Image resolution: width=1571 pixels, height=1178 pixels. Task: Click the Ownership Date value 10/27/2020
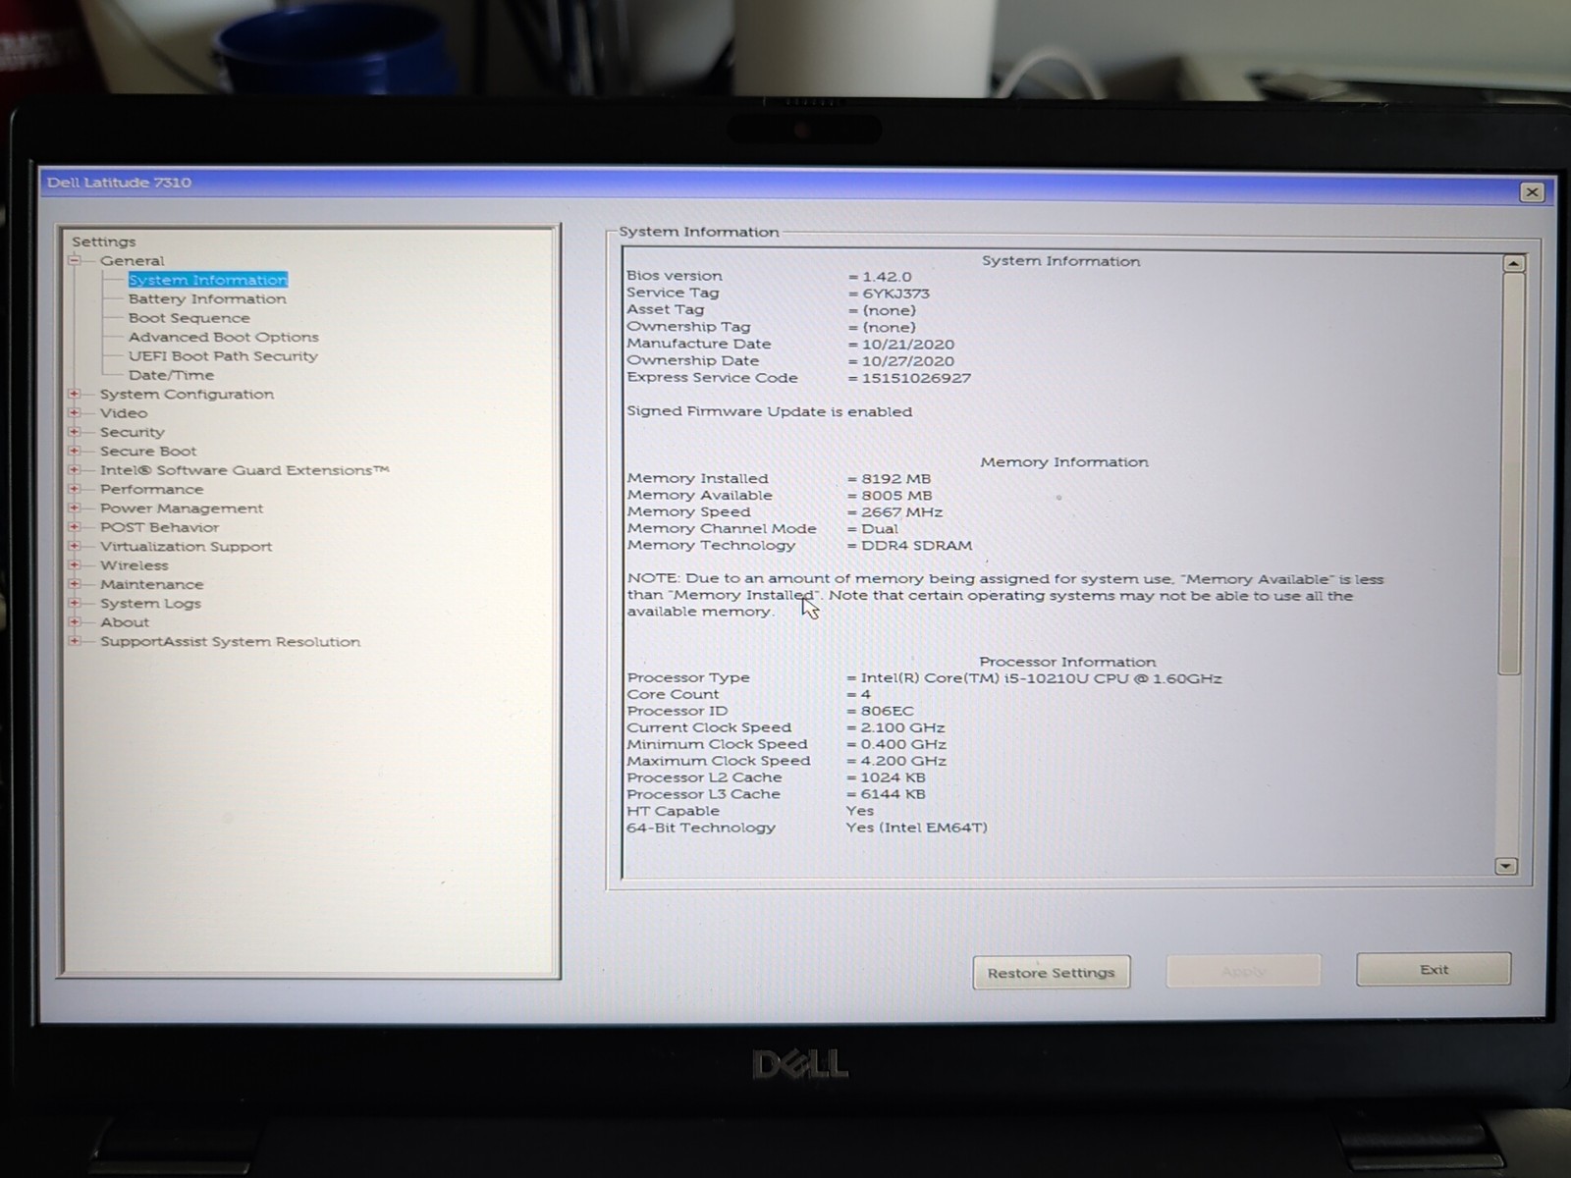tap(908, 361)
